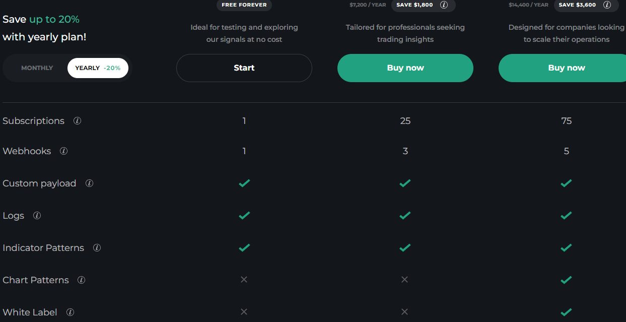Click info icon next to Subscriptions
Viewport: 626px width, 322px height.
tap(77, 121)
